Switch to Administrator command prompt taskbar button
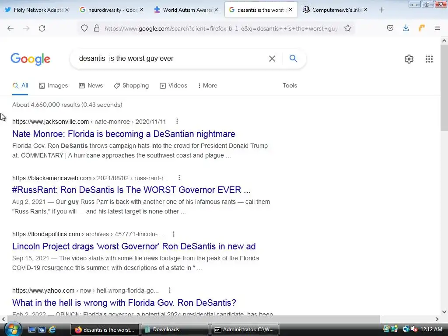Image resolution: width=448 pixels, height=336 pixels. [x=245, y=329]
